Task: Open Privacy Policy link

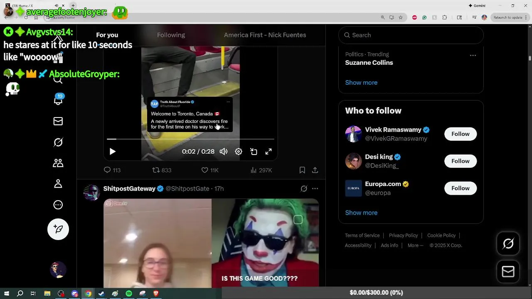Action: 403,235
